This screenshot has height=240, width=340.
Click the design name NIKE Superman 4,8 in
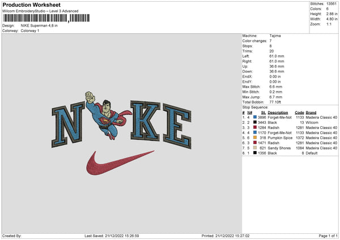pos(39,25)
